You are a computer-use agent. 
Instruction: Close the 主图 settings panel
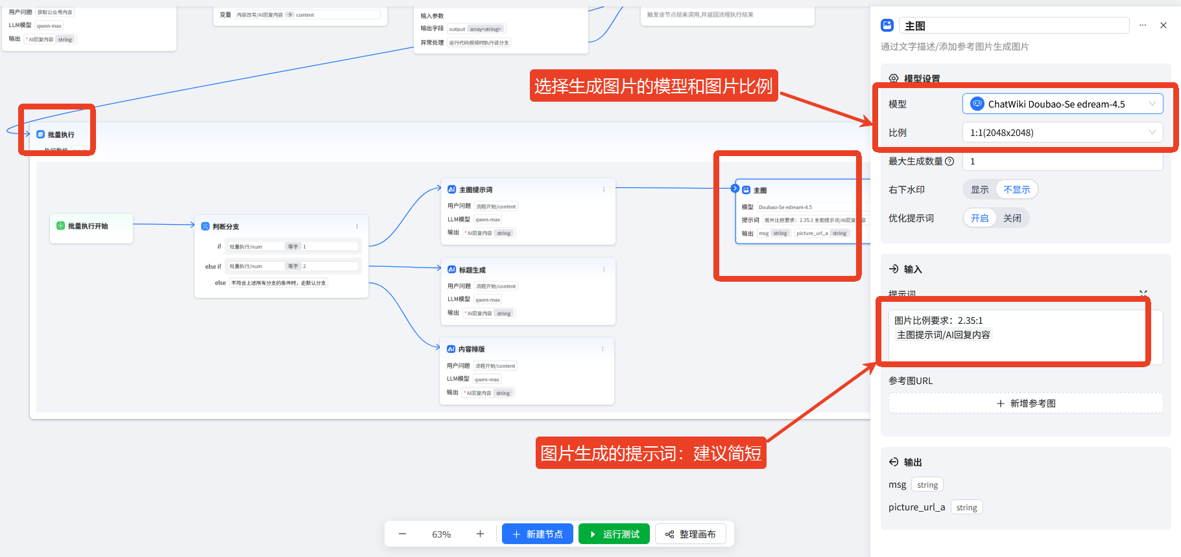1163,25
